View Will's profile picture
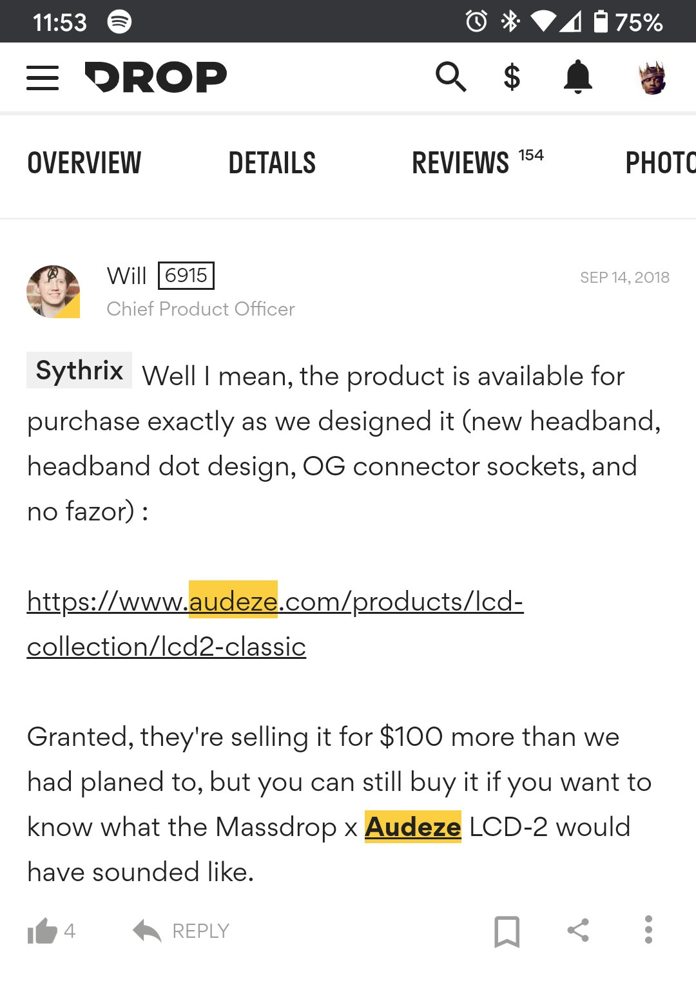This screenshot has height=990, width=696. pos(53,292)
